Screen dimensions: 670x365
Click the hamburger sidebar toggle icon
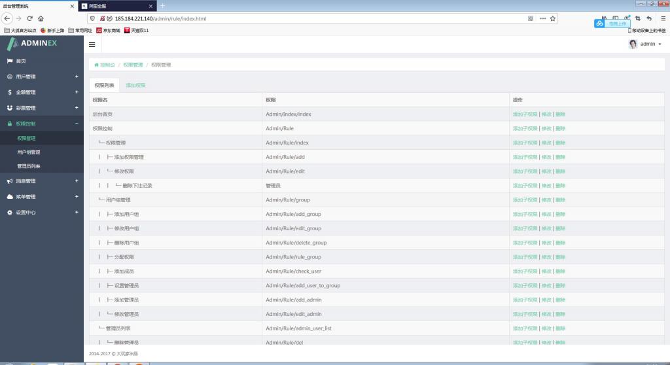pyautogui.click(x=92, y=44)
